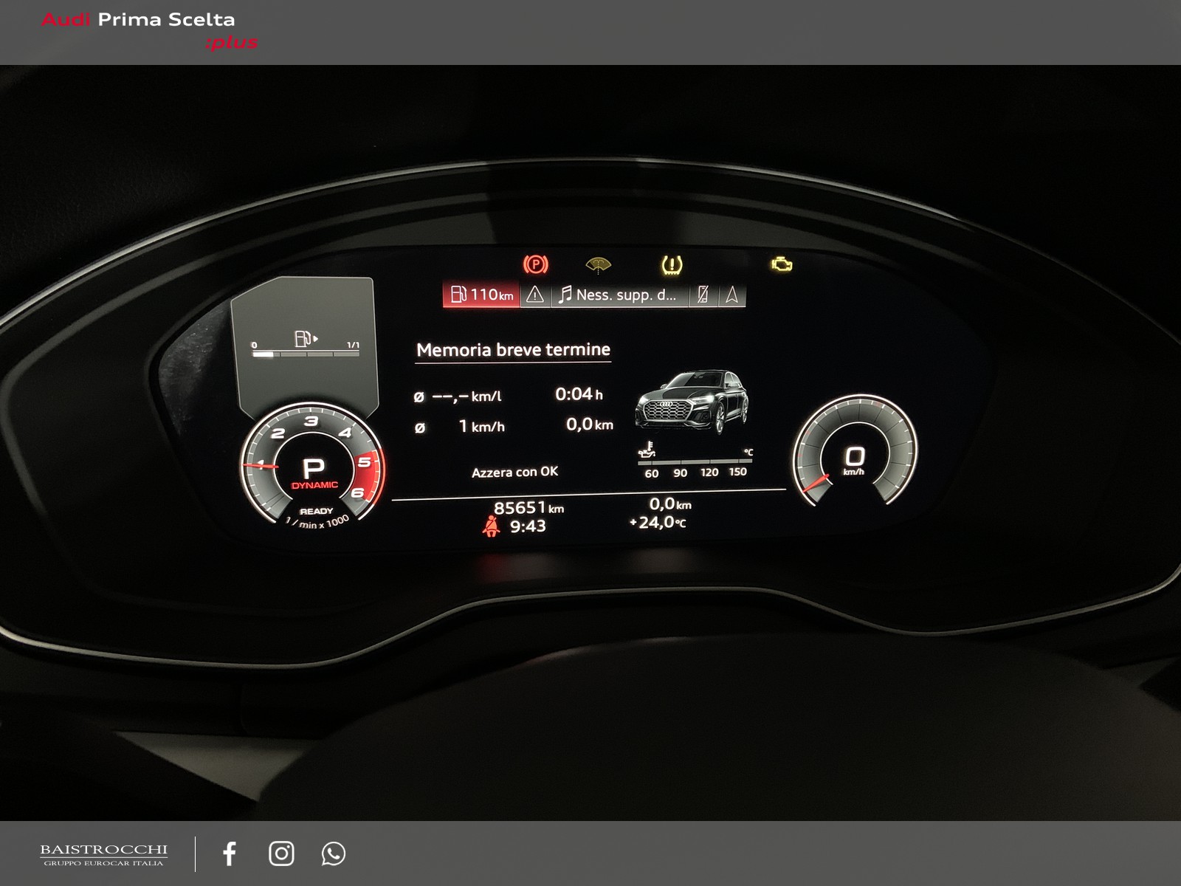This screenshot has width=1181, height=886.
Task: Select the warning triangle tab
Action: point(535,295)
